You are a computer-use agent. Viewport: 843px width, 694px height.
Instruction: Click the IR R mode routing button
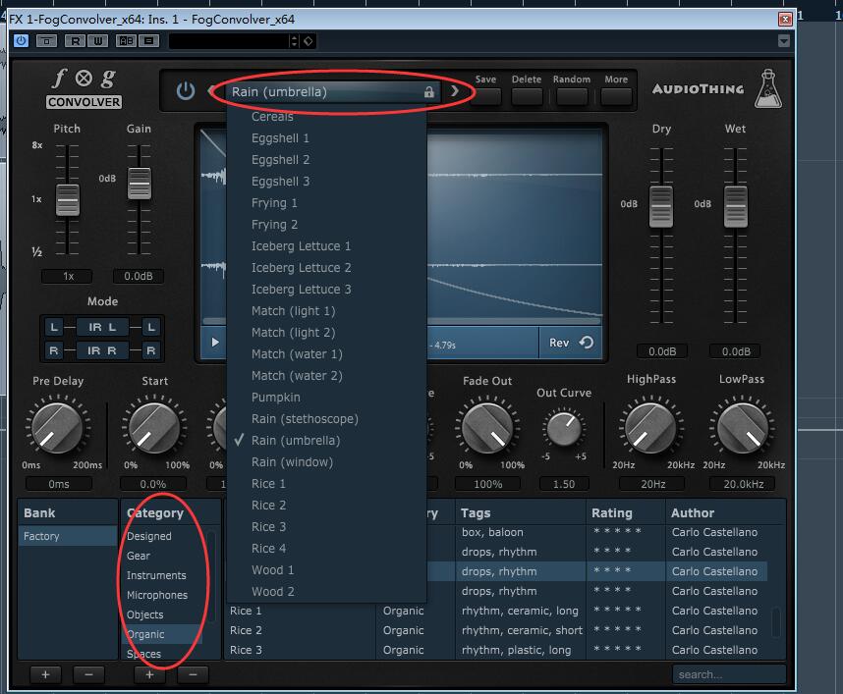(x=102, y=350)
